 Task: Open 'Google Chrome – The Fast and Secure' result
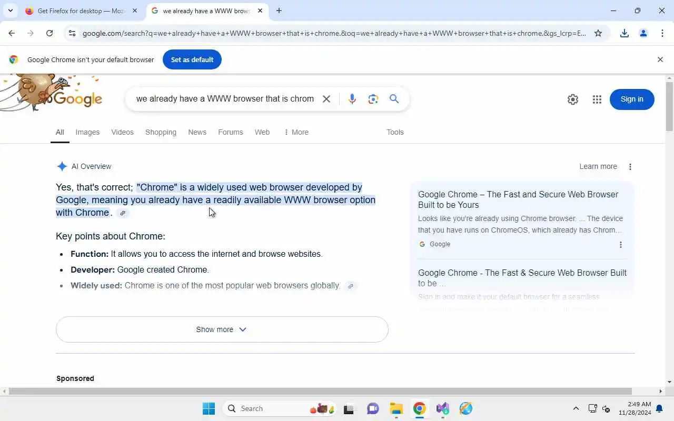coord(518,199)
